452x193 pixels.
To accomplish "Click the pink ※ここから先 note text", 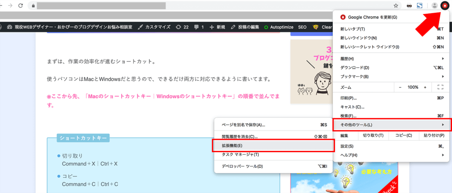I will (x=163, y=101).
